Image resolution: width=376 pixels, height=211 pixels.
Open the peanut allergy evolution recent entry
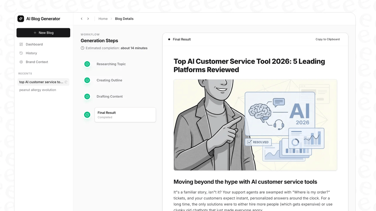(x=38, y=90)
